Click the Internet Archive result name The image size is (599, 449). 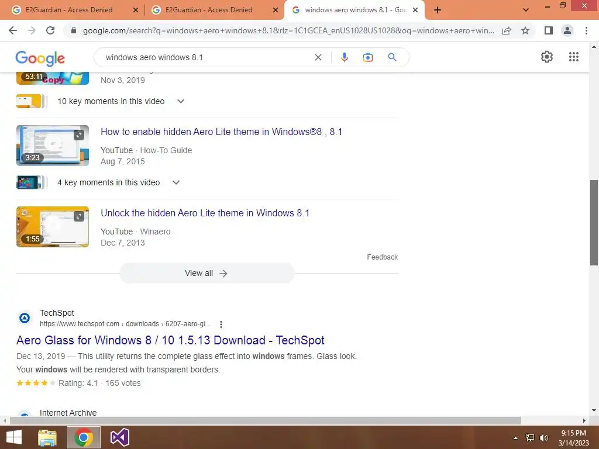click(x=68, y=413)
